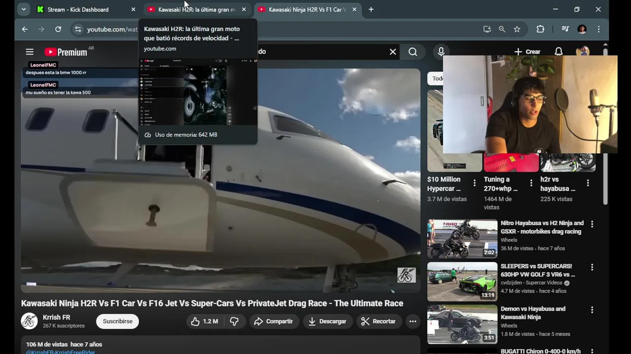Click the description box with 106 M de vistas

(x=220, y=345)
